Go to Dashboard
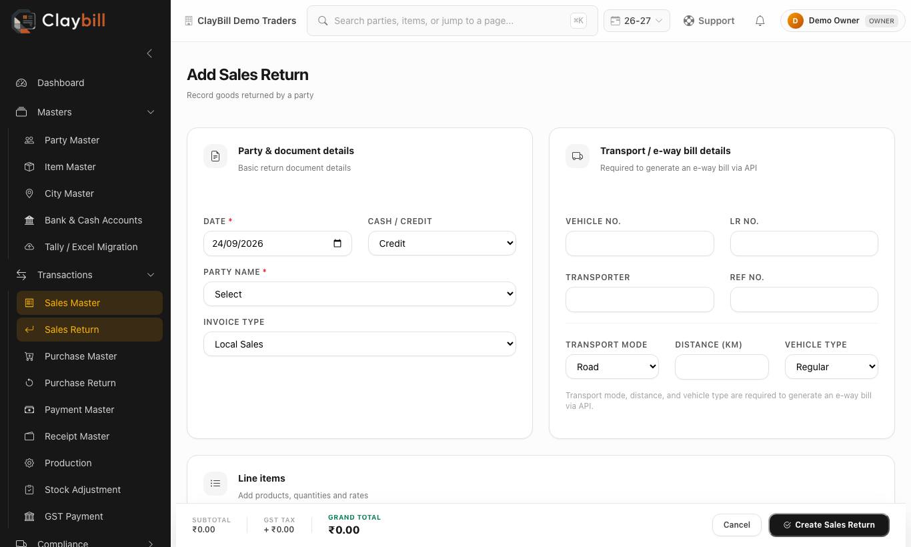Viewport: 911px width, 547px height. tap(85, 83)
